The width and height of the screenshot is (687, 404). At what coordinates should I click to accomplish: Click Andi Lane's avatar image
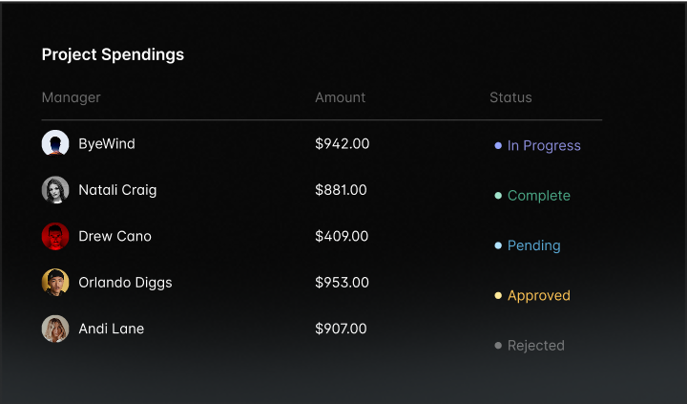[x=55, y=329]
